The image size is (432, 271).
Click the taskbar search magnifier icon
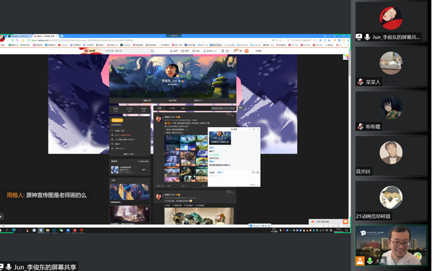pos(7,230)
